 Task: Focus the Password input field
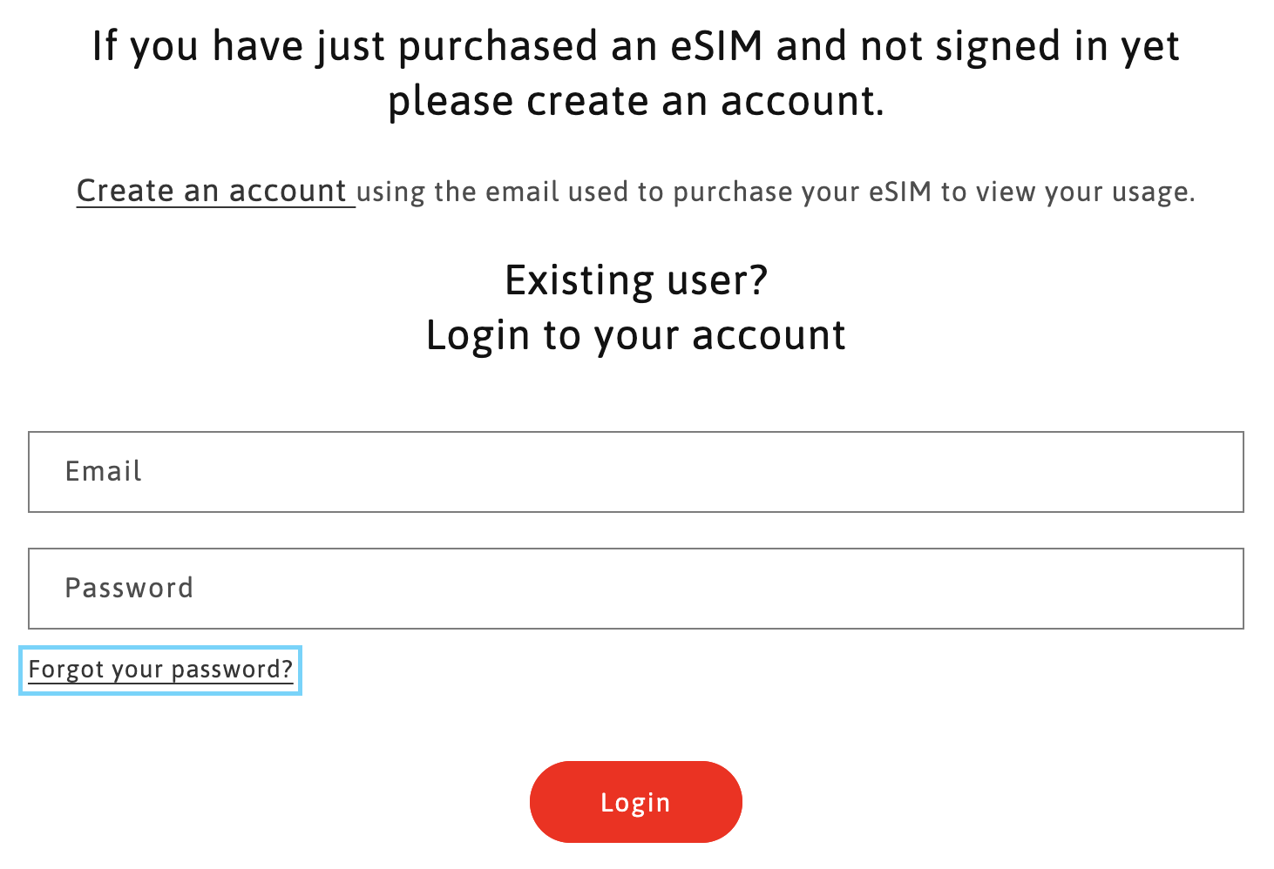click(635, 589)
